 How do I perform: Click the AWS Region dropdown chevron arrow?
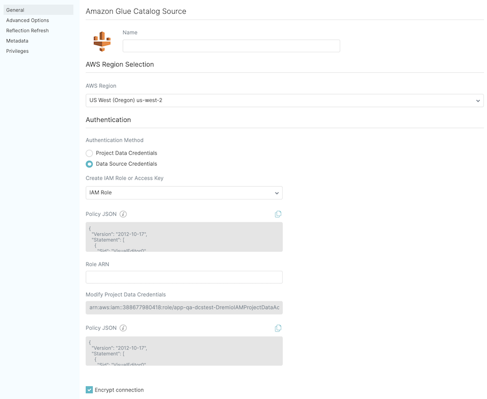click(x=478, y=100)
